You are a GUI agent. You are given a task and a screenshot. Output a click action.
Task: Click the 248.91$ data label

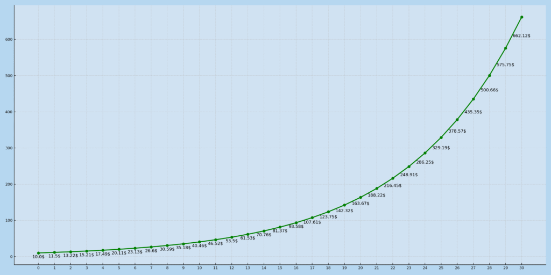tap(409, 175)
